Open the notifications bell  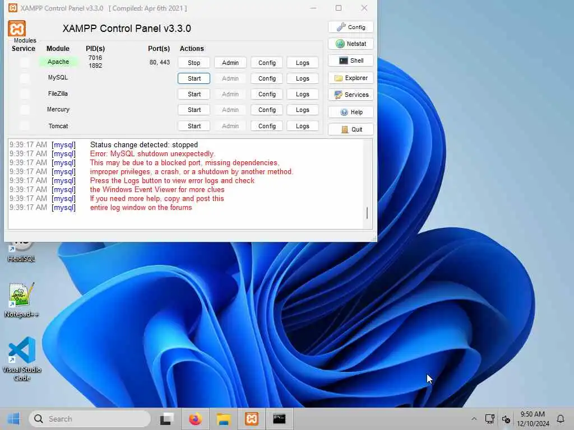(x=561, y=419)
